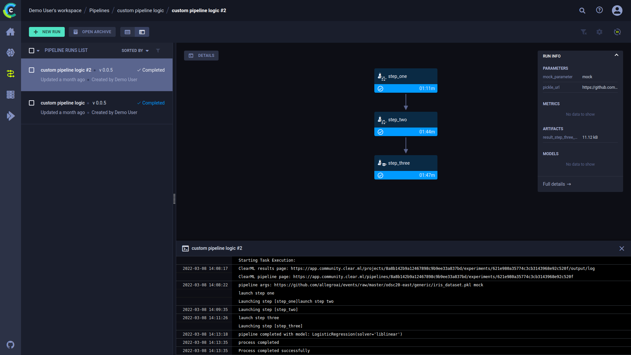The image size is (631, 355).
Task: Toggle the select-all checkbox above the runs list
Action: [31, 50]
